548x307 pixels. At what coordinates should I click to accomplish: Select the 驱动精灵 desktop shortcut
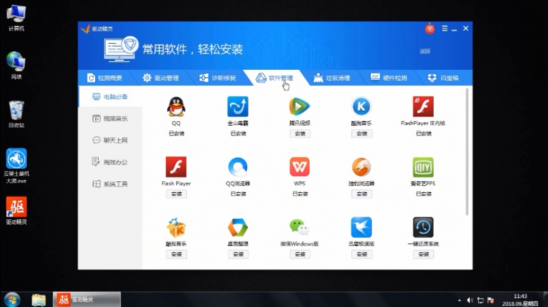click(16, 211)
